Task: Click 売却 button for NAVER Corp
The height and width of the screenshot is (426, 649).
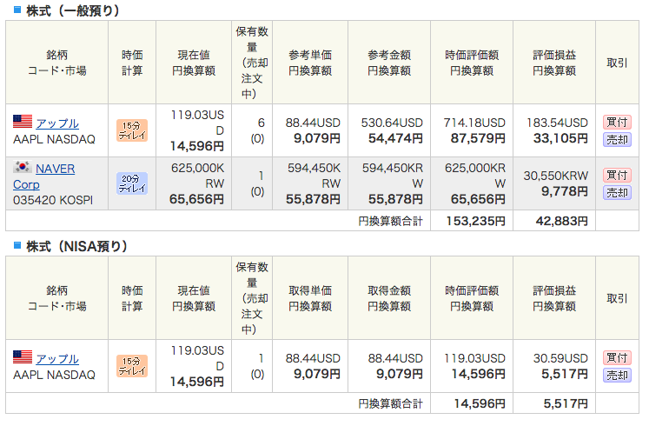Action: coord(617,193)
